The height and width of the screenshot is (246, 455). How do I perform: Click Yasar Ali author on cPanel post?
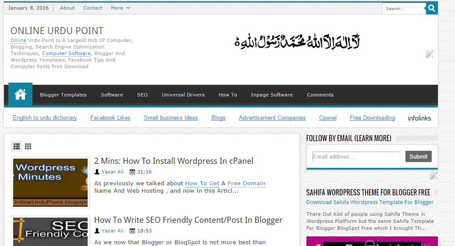113,172
